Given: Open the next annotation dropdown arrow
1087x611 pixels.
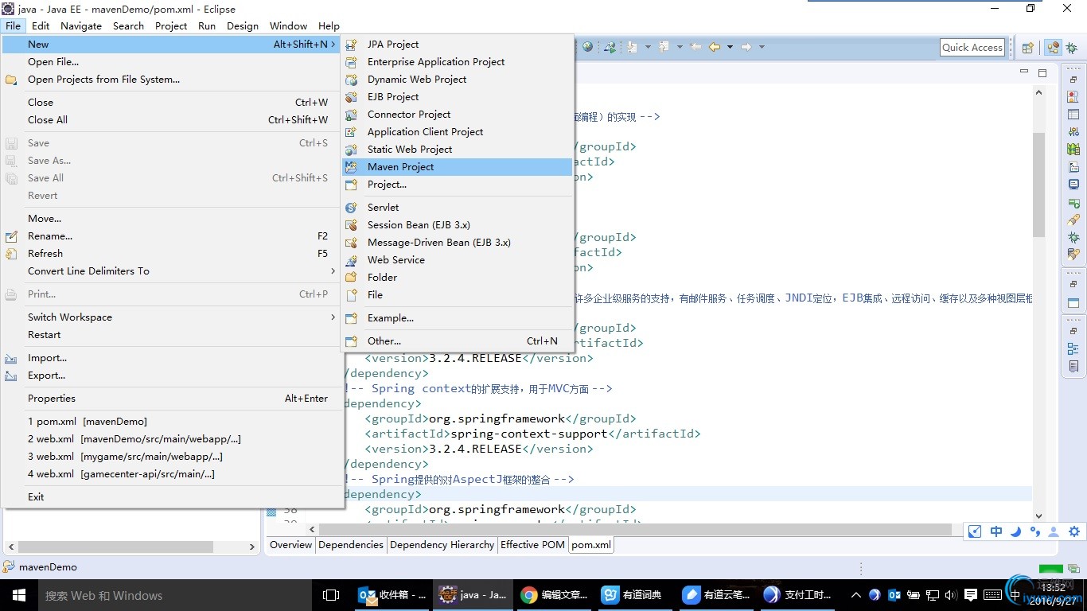Looking at the screenshot, I should [x=648, y=47].
